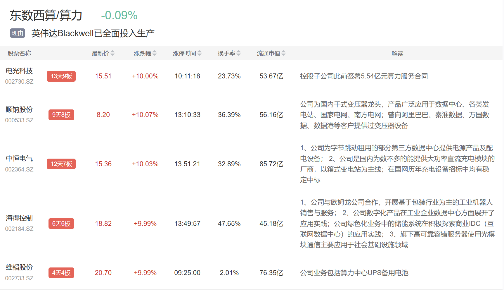504x290 pixels.
Task: Click the 6天6板 badge for 海得控制
Action: click(61, 224)
